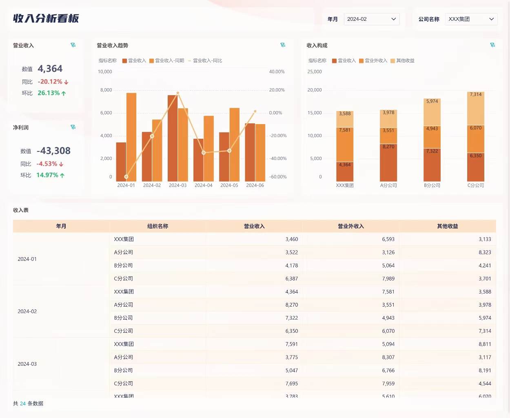Click the filter icon on 收入构成 panel
Viewport: 510px width, 418px height.
coord(493,45)
